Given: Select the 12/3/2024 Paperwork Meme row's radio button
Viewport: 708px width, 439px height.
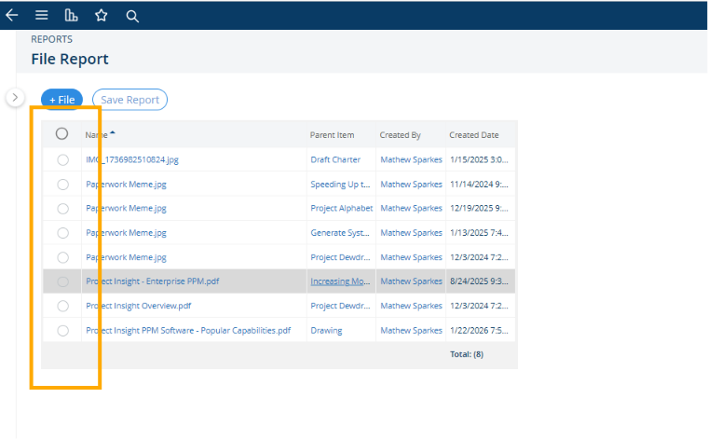Looking at the screenshot, I should (x=62, y=257).
